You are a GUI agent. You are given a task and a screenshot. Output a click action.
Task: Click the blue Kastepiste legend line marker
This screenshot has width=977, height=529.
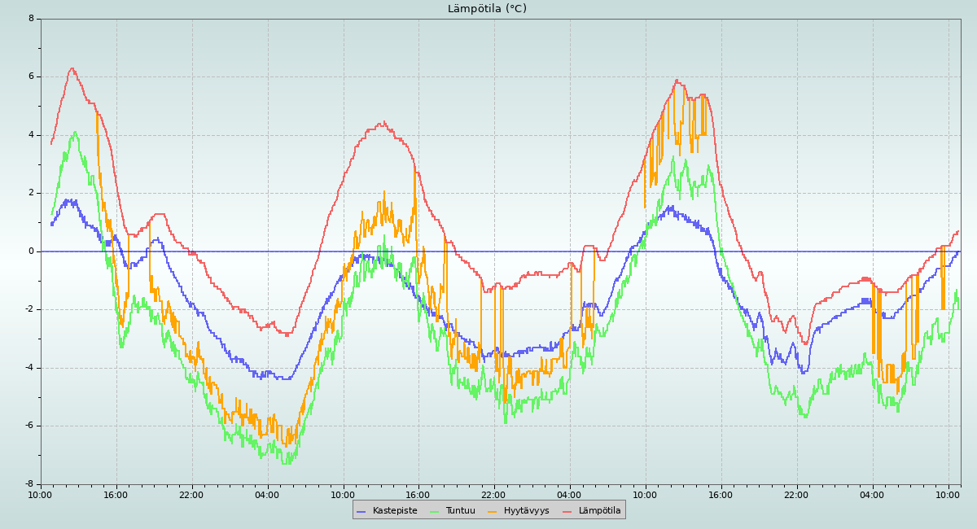[x=361, y=511]
